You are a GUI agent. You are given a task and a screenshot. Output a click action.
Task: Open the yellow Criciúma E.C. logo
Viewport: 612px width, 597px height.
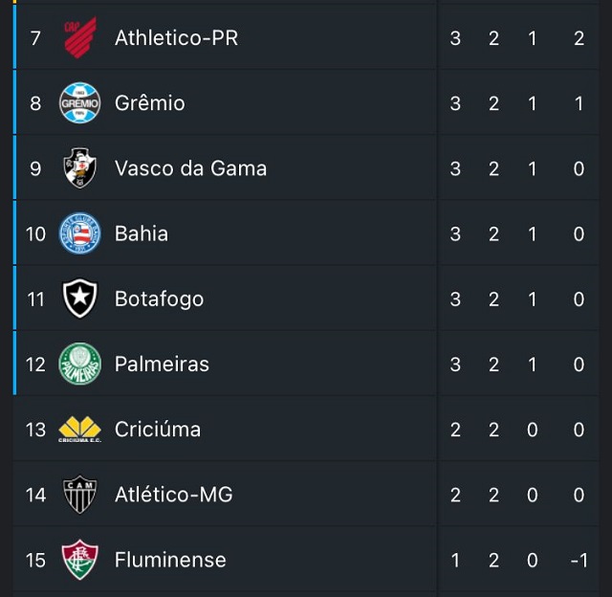click(x=80, y=430)
